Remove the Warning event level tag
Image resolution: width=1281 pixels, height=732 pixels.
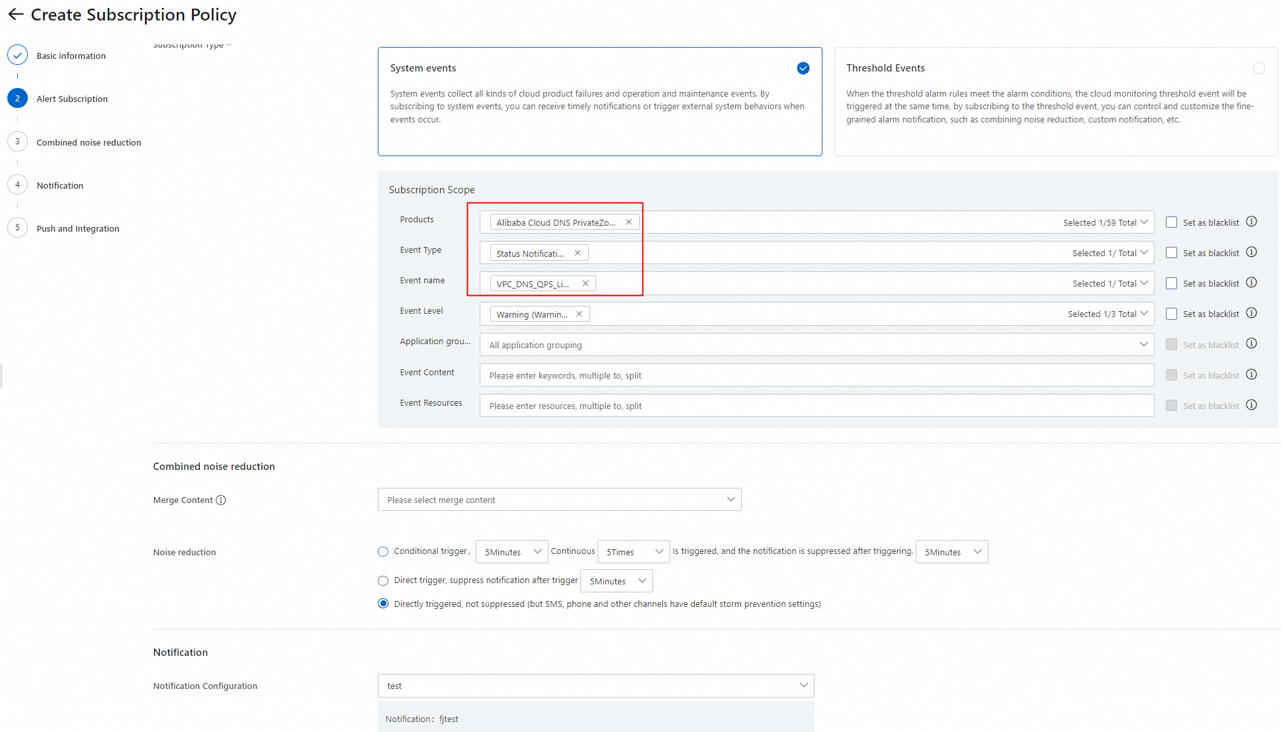pos(579,314)
